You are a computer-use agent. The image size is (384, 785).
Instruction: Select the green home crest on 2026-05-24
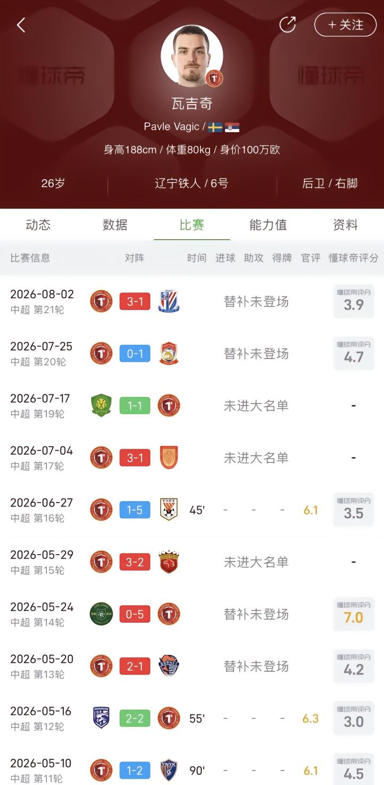pyautogui.click(x=101, y=614)
